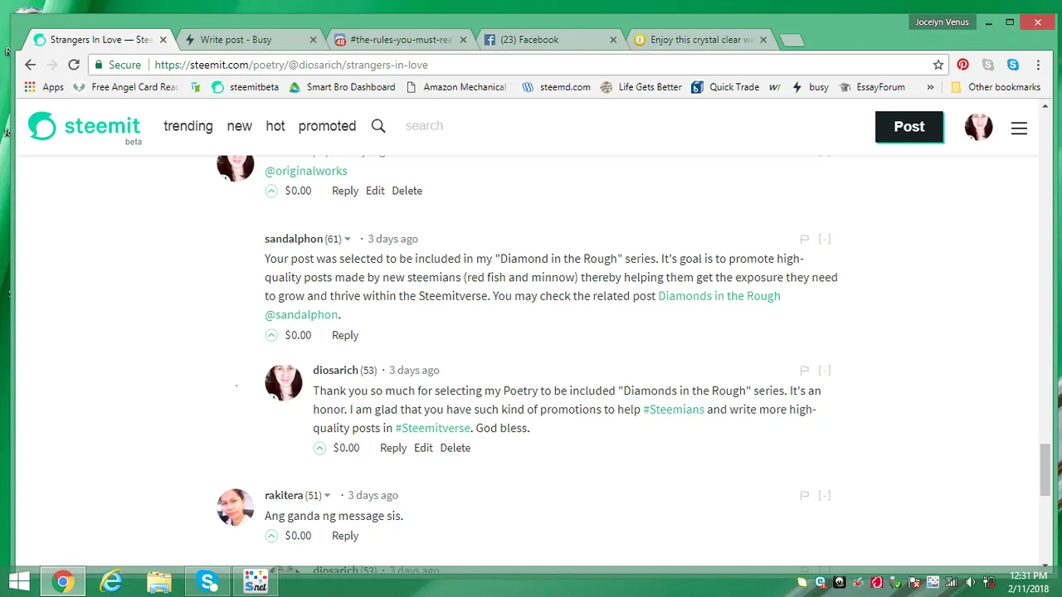
Task: Collapse sandalphon's comment thread
Action: 825,239
